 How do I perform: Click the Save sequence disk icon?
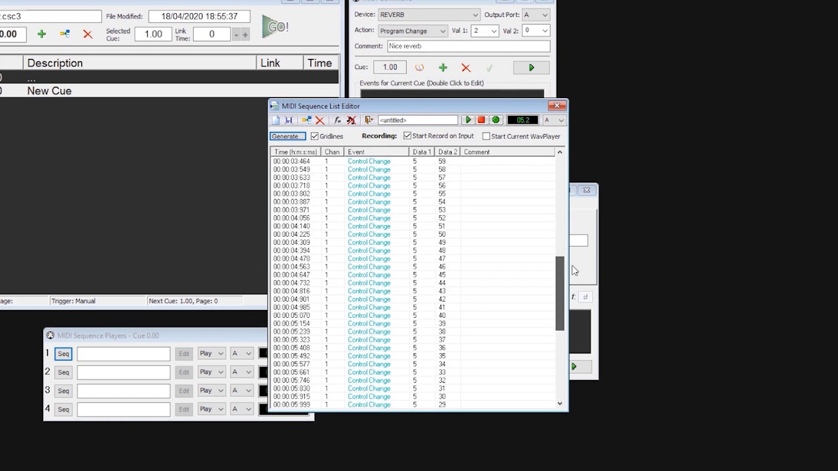point(288,120)
